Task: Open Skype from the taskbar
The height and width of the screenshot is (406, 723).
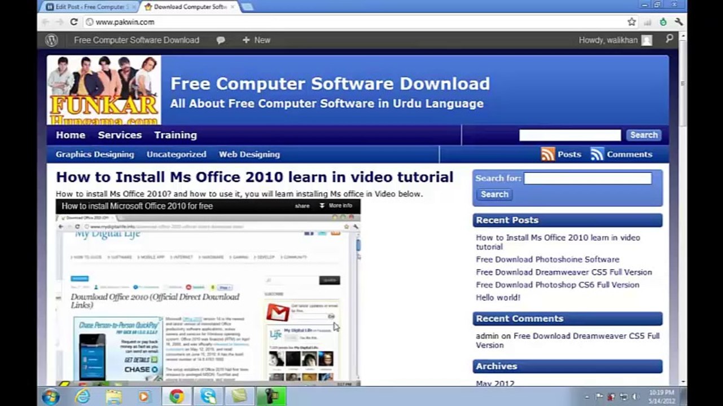Action: pos(208,396)
